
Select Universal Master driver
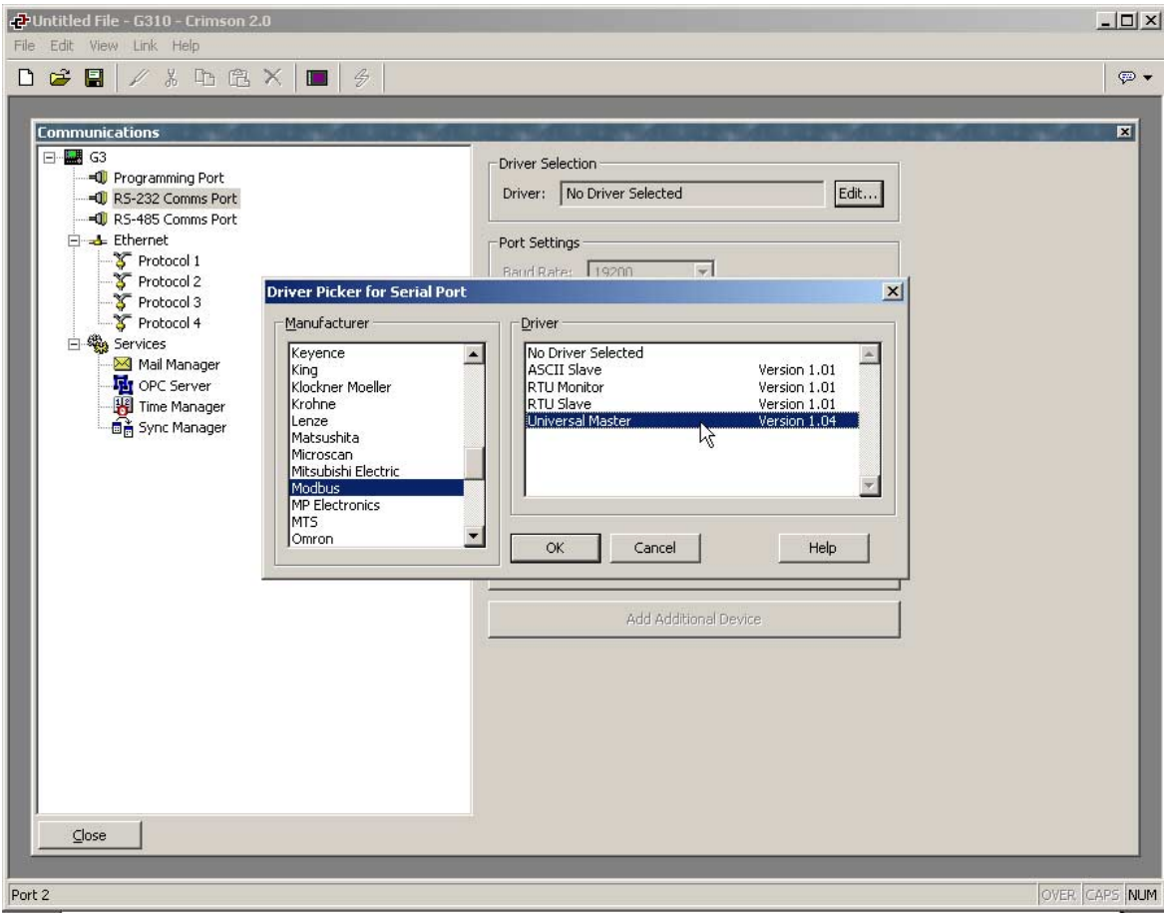click(691, 421)
